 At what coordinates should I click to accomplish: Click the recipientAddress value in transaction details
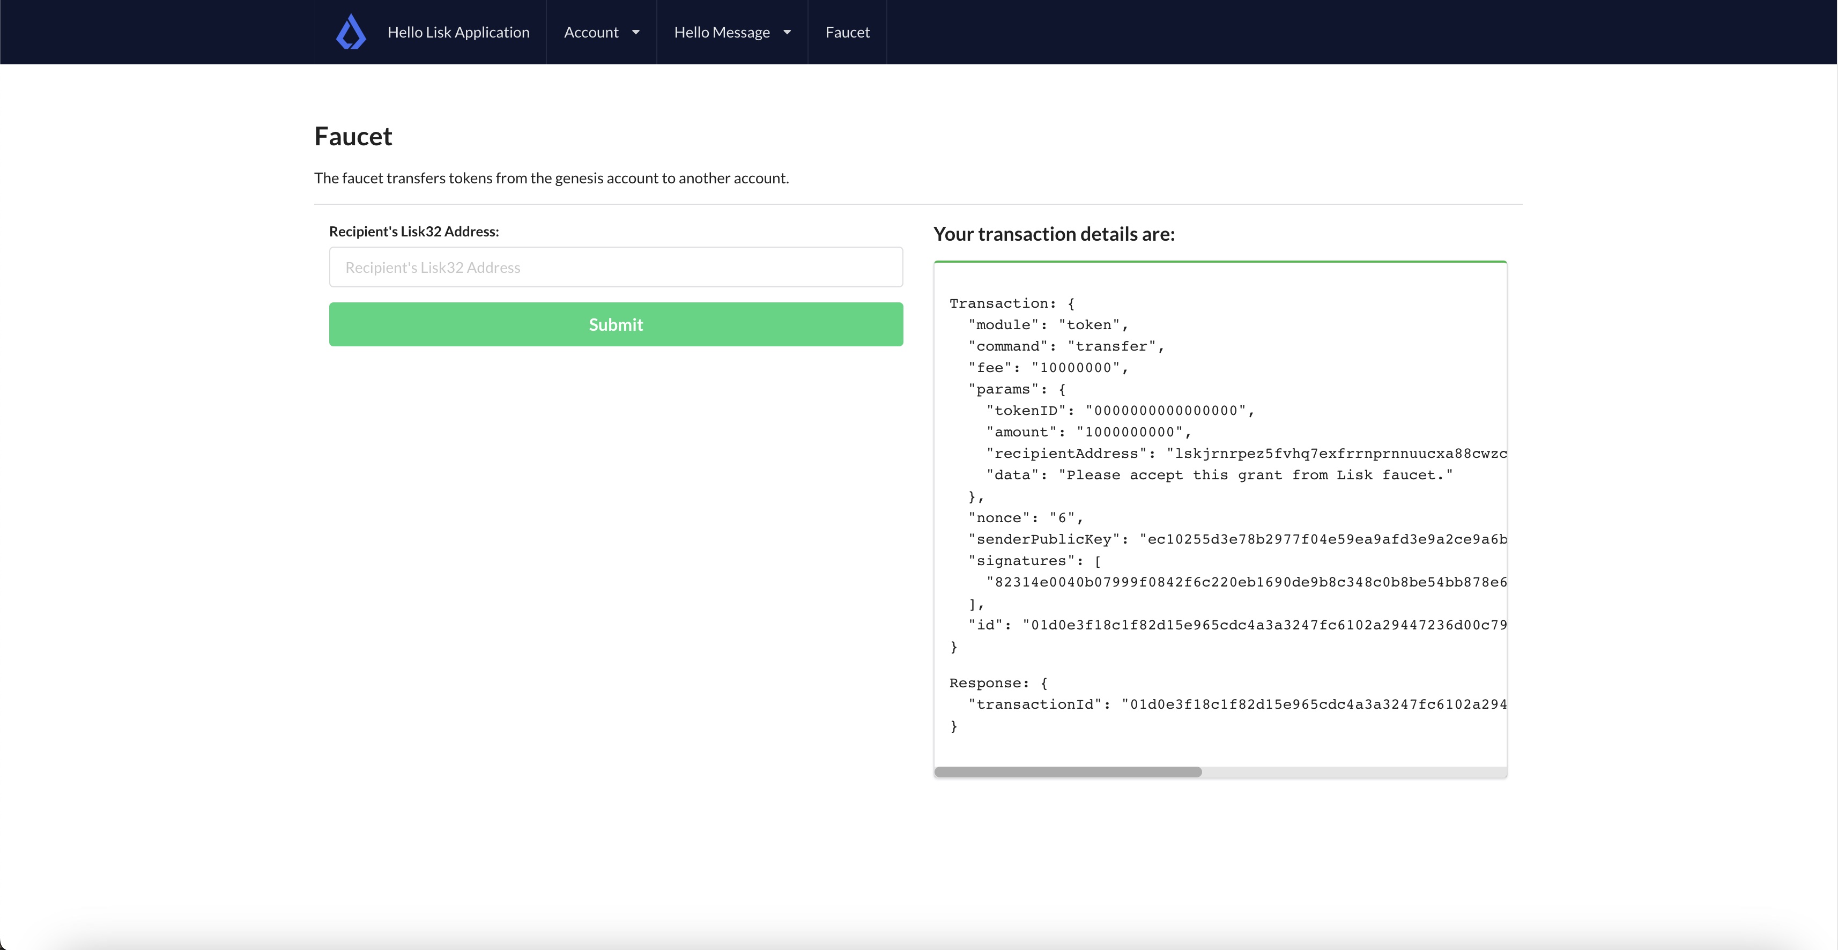point(1334,453)
